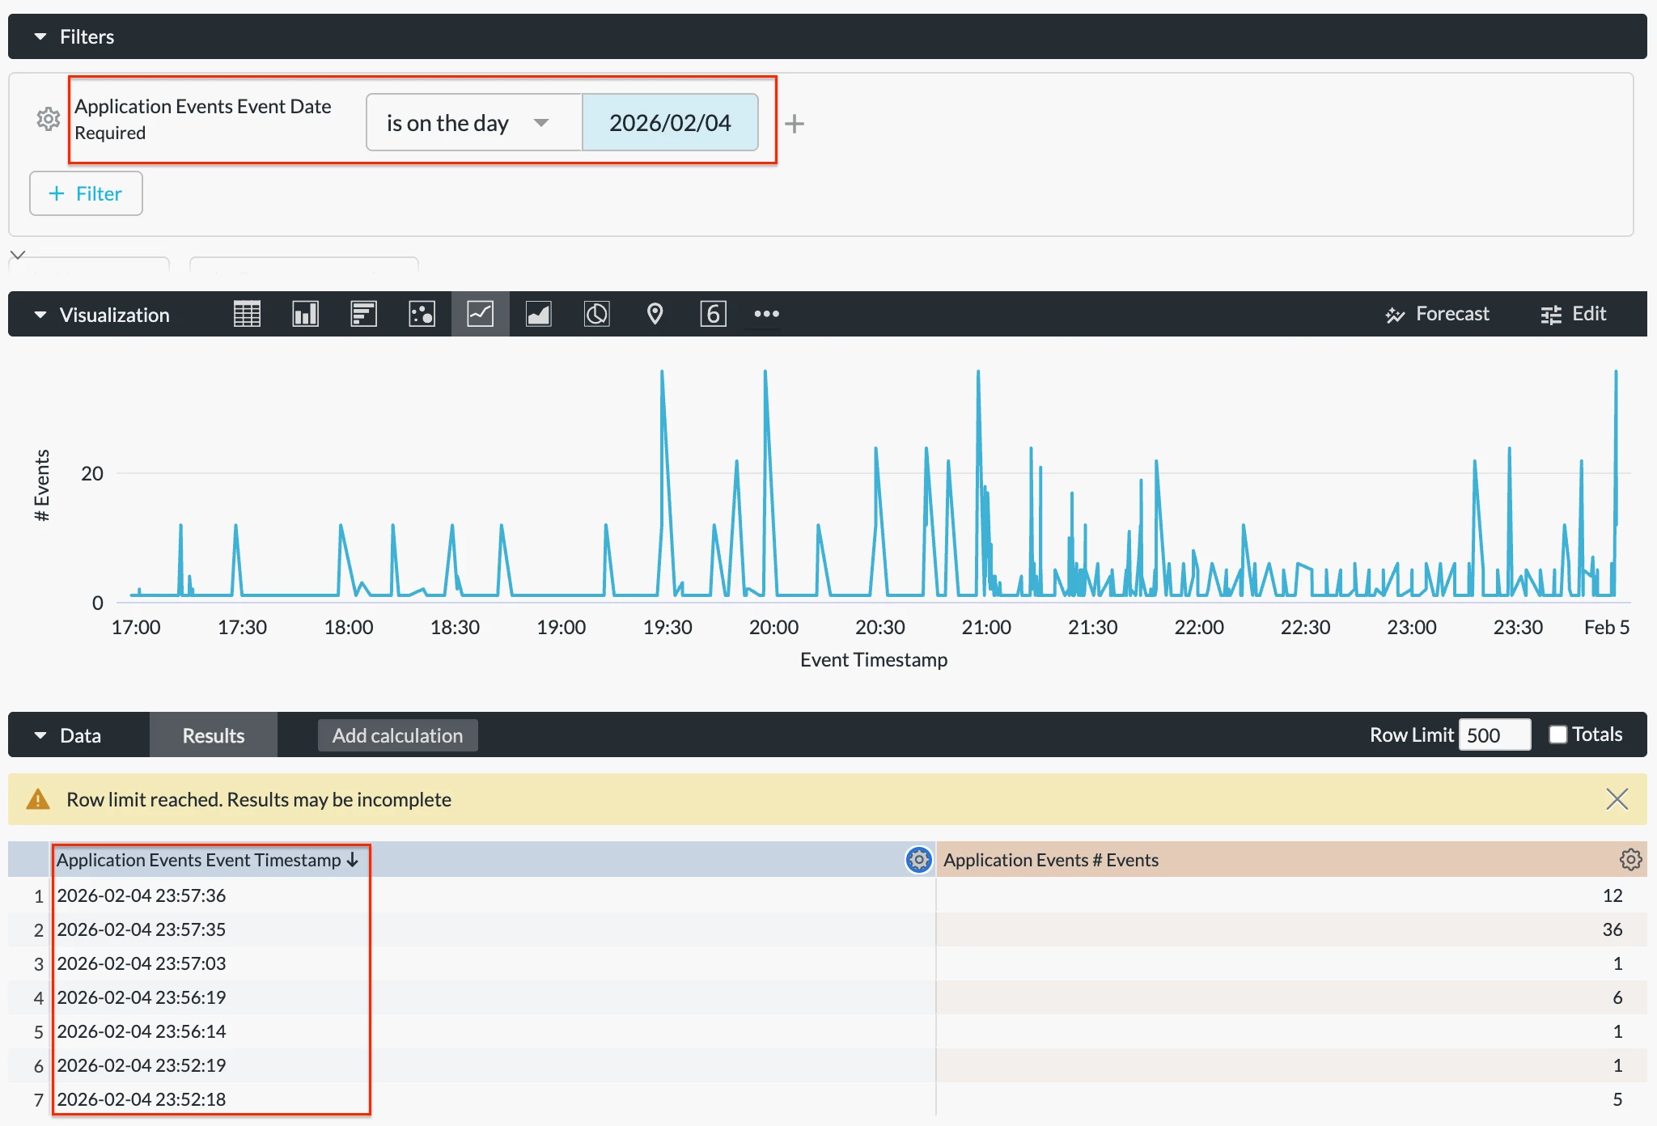Open the 'is on the day' dropdown
The height and width of the screenshot is (1126, 1657).
473,123
